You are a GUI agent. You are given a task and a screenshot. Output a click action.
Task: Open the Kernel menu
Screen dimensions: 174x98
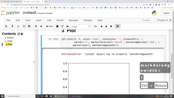point(60,20)
